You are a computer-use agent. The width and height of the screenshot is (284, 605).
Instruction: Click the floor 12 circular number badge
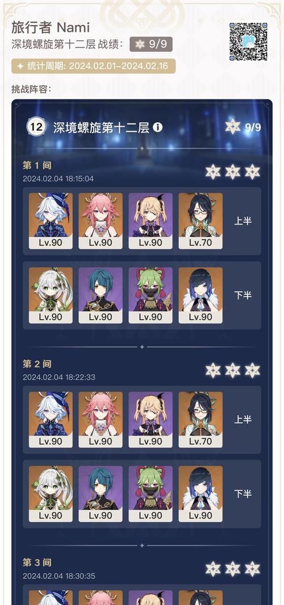36,127
